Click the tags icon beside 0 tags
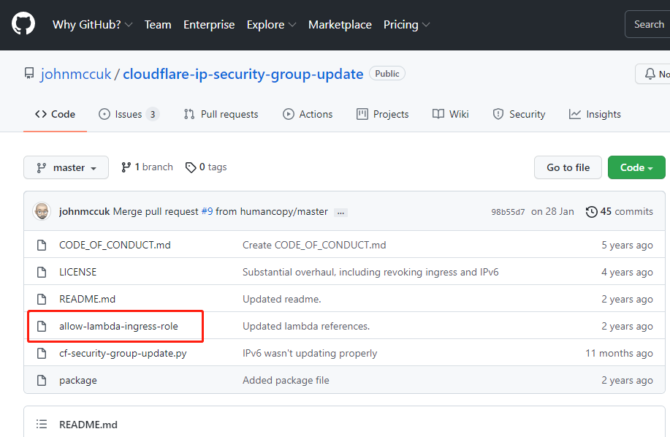The image size is (670, 437). 191,167
